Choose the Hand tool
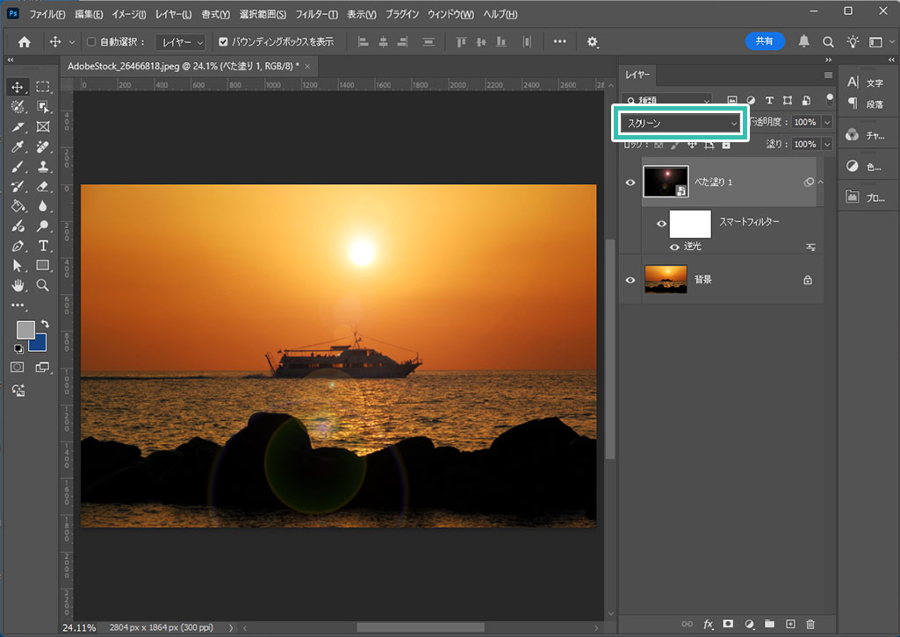 point(18,285)
